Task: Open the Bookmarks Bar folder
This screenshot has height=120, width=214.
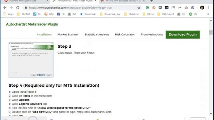Action: [x=110, y=14]
